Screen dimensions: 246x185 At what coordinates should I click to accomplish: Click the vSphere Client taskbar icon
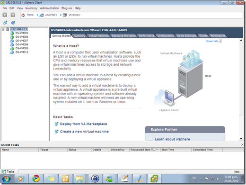pos(154,179)
